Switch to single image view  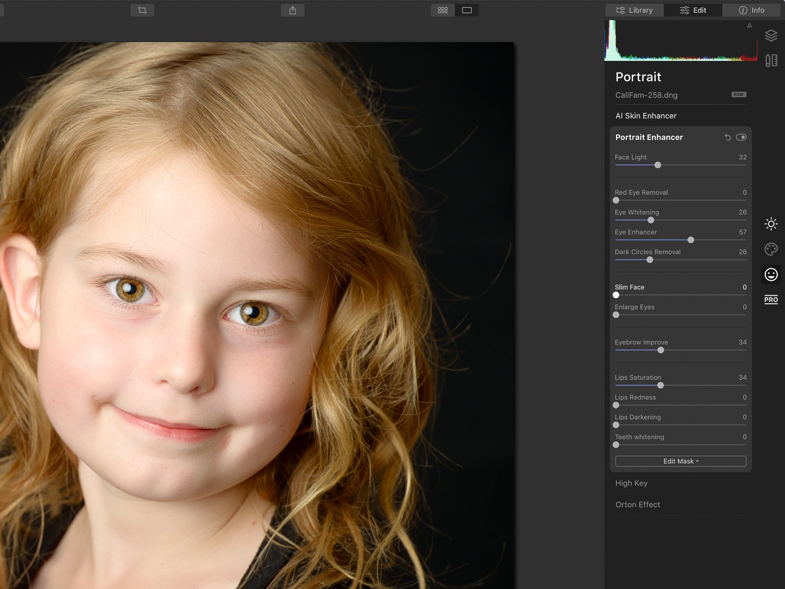pos(467,10)
